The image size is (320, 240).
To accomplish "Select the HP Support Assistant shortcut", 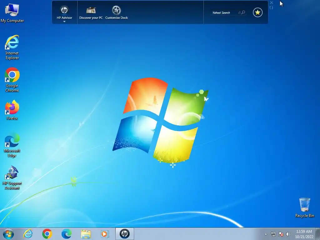I will pyautogui.click(x=12, y=177).
